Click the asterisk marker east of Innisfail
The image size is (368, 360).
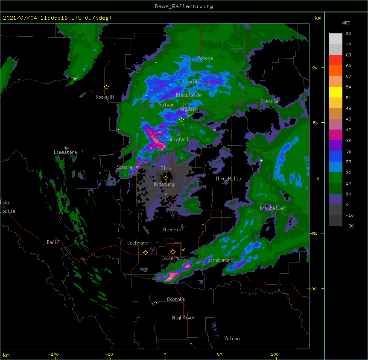click(214, 130)
